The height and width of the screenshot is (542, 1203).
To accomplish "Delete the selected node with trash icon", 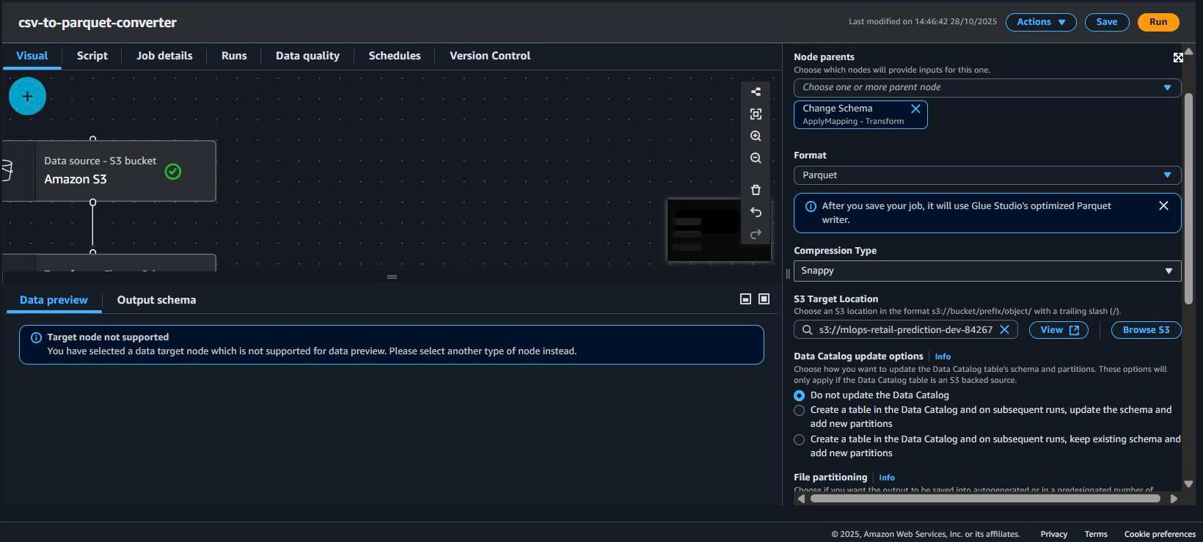I will point(756,190).
